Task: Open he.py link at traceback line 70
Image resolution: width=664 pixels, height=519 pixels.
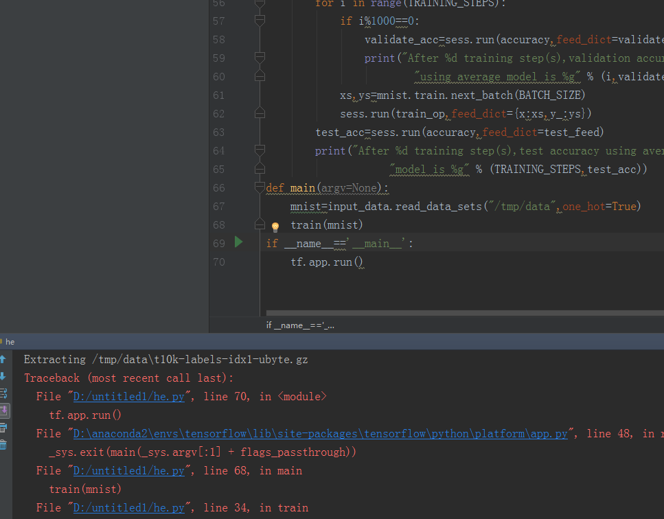Action: (129, 397)
